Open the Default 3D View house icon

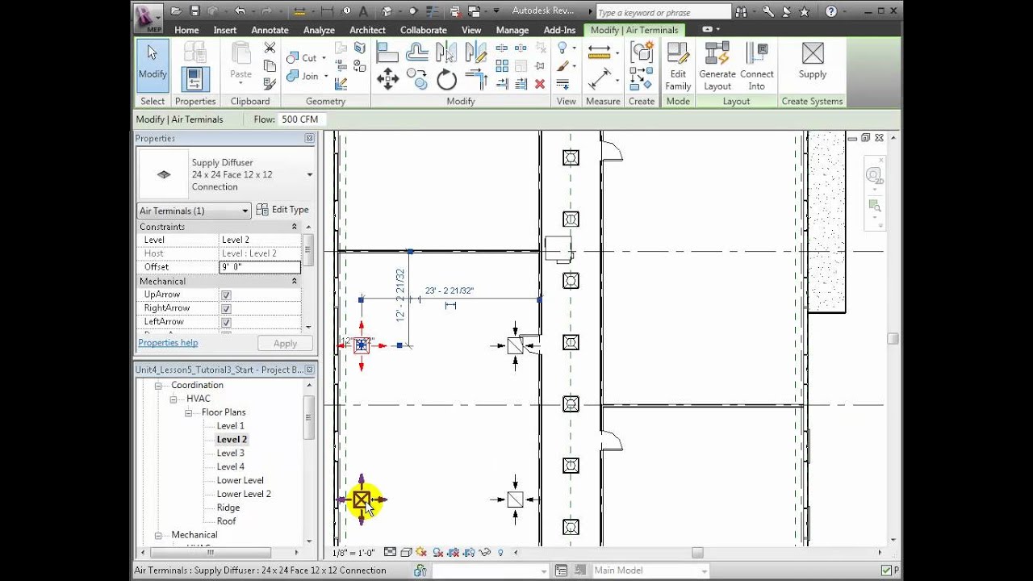(387, 11)
